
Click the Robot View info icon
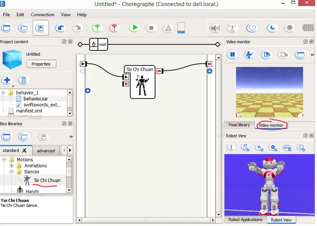click(231, 147)
